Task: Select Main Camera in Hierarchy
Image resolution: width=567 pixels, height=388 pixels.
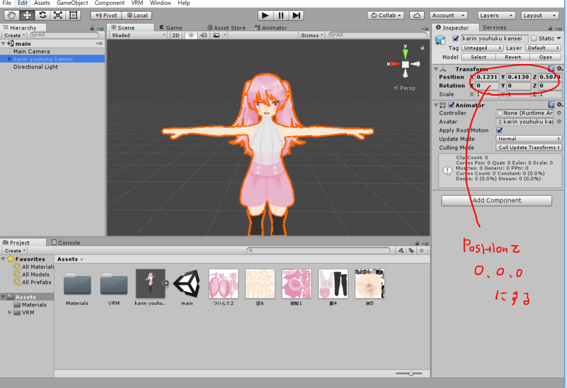Action: [32, 51]
